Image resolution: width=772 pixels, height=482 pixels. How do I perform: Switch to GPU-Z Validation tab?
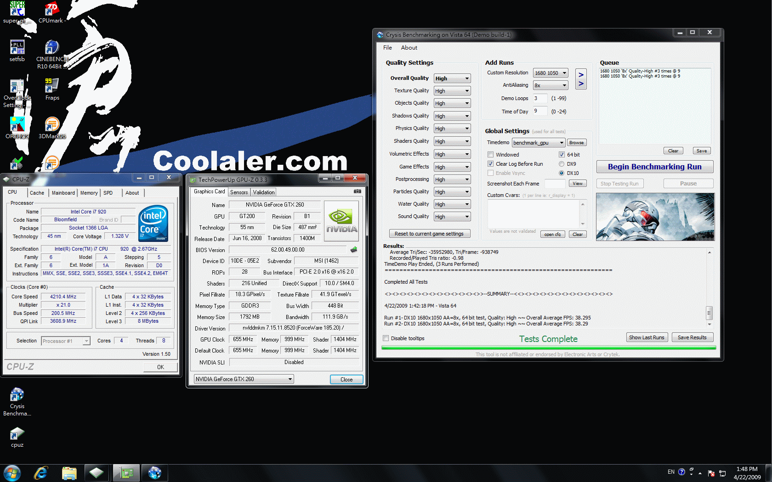click(263, 192)
